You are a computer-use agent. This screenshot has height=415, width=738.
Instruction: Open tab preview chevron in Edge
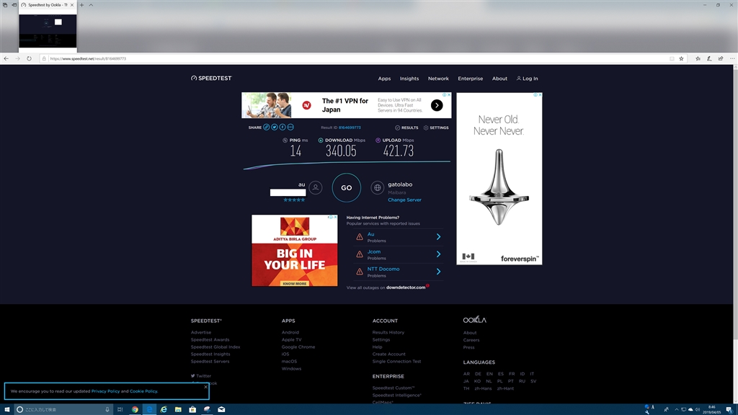tap(91, 5)
